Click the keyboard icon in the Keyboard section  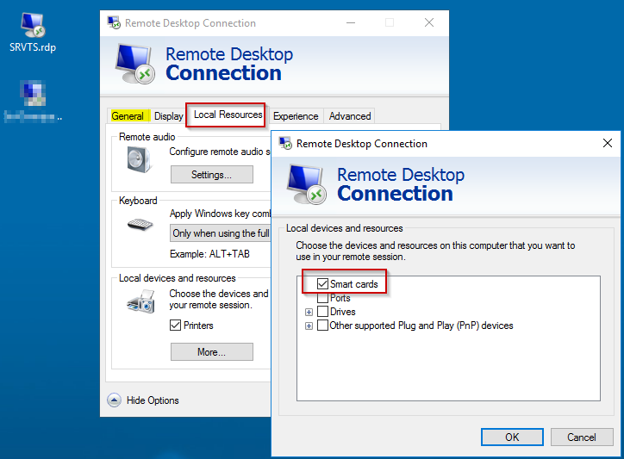[x=140, y=224]
